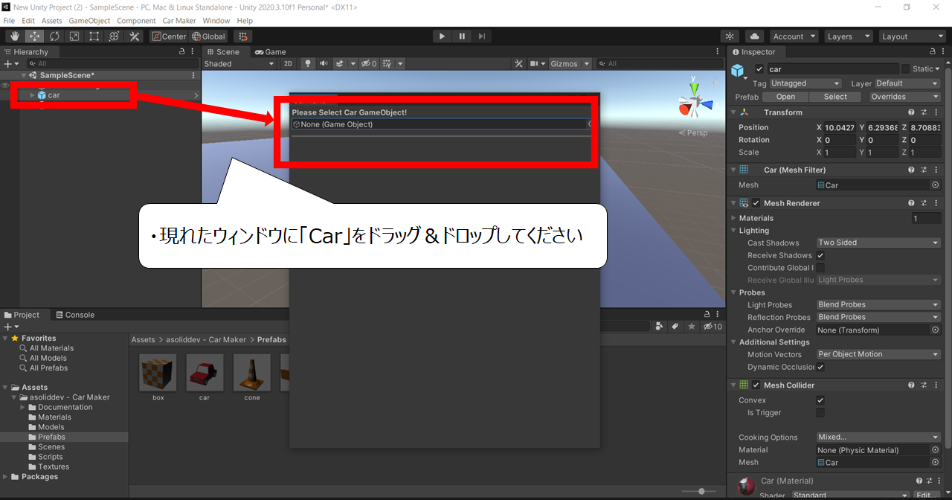Switch to the Console tab
952x500 pixels.
pyautogui.click(x=75, y=315)
